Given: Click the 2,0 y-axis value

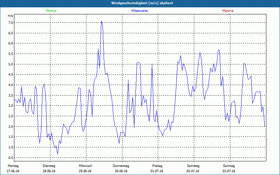Looking at the screenshot, I should click(x=10, y=126).
